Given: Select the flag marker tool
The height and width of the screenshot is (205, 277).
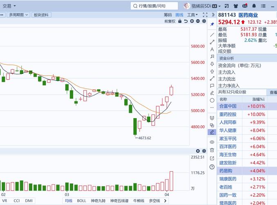Looking at the screenshot, I should pos(212,57).
